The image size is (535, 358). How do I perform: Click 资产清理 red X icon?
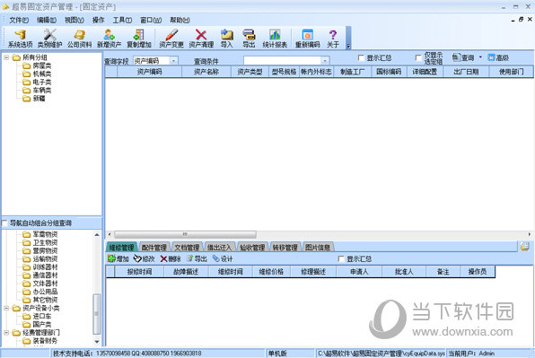pos(201,39)
